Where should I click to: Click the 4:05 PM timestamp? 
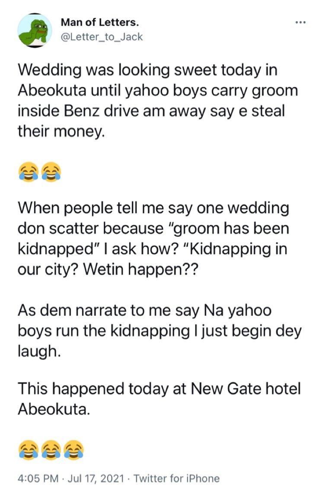pyautogui.click(x=38, y=478)
